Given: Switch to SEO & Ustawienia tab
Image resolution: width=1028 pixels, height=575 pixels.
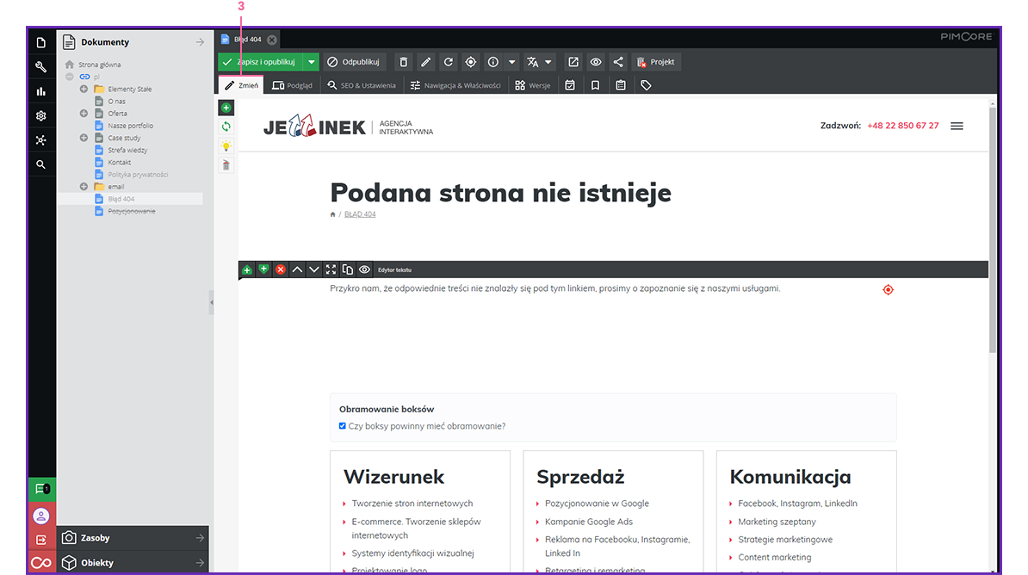Looking at the screenshot, I should point(362,85).
